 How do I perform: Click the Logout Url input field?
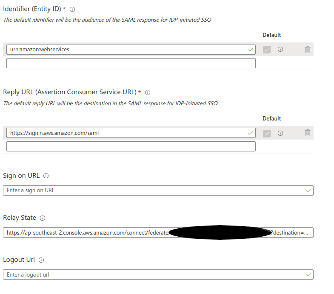[158, 274]
